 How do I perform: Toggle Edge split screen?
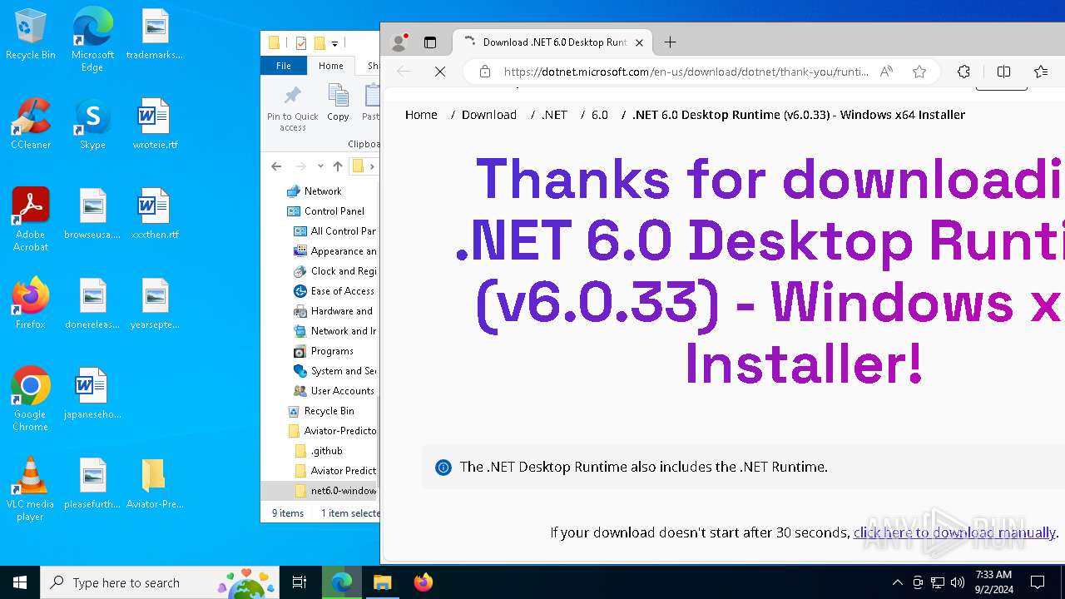[x=1003, y=72]
